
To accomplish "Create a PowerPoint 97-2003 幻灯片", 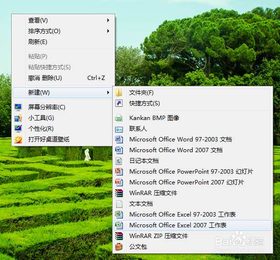I will [x=193, y=172].
